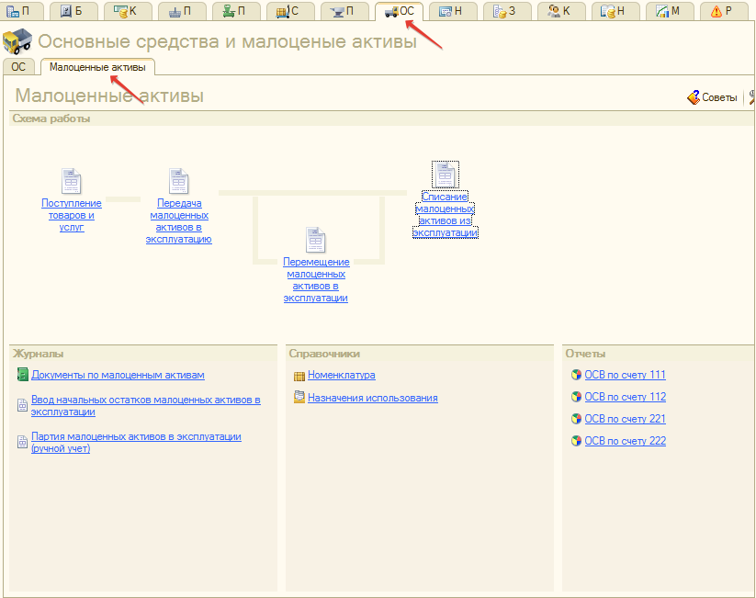This screenshot has height=598, width=756.
Task: Select the Малоценные активы tab
Action: 97,67
